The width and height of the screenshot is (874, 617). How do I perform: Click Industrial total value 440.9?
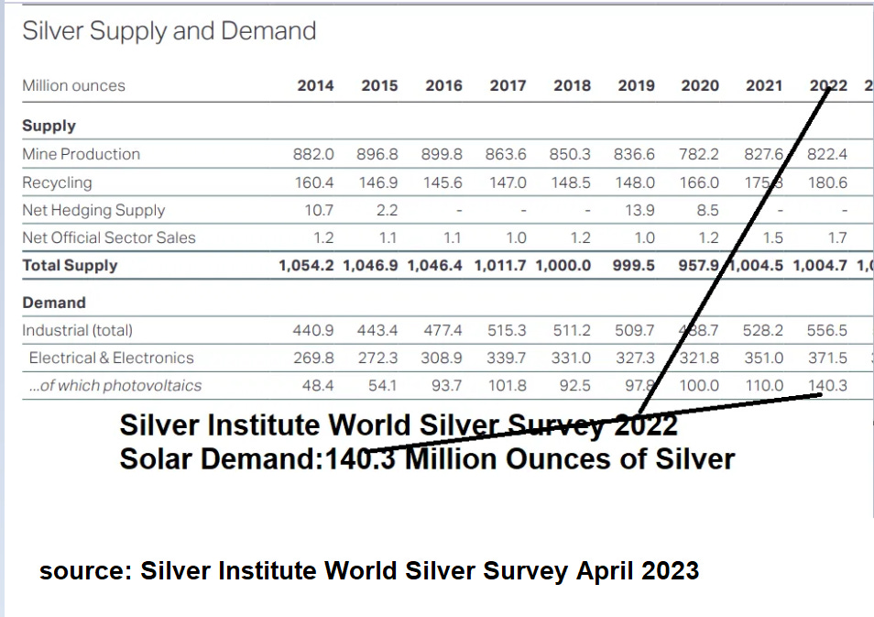click(313, 331)
